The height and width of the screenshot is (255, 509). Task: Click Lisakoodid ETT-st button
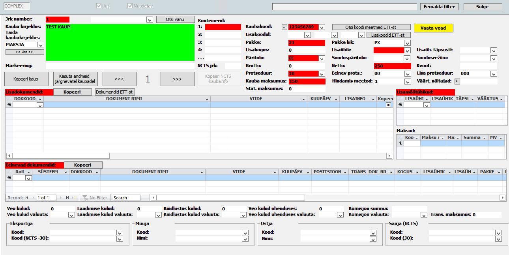pos(388,35)
